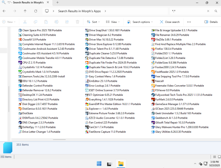221x168 pixels.
Task: Click the Rename icon in toolbar
Action: [x=56, y=22]
